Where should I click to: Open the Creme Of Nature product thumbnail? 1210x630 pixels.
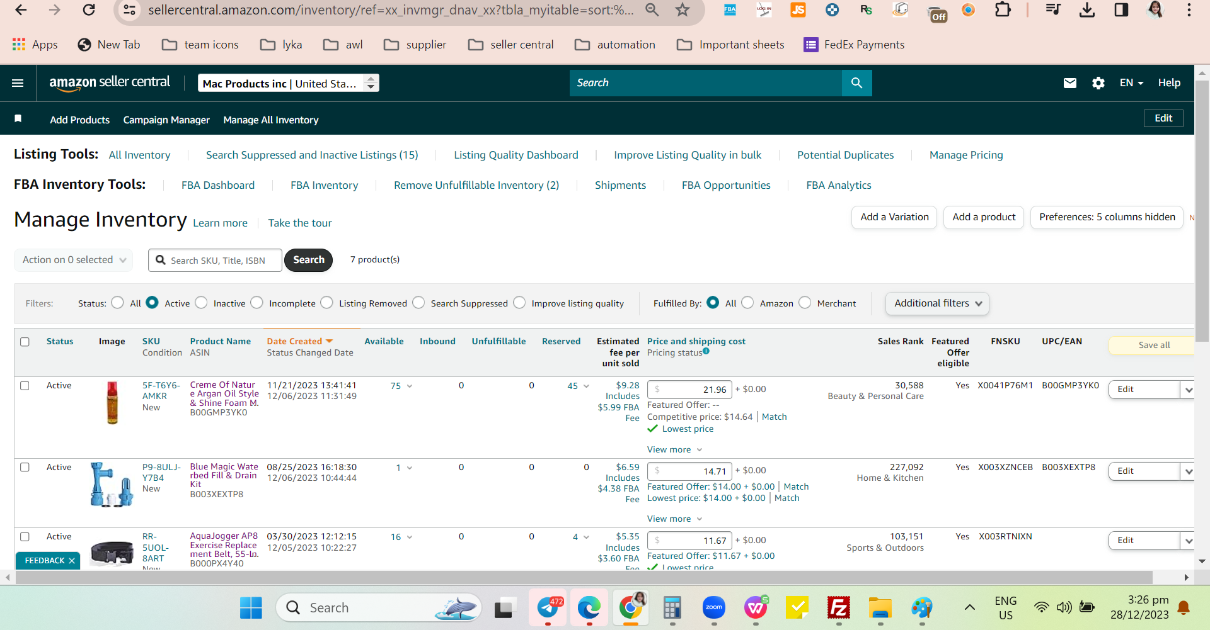pos(112,403)
